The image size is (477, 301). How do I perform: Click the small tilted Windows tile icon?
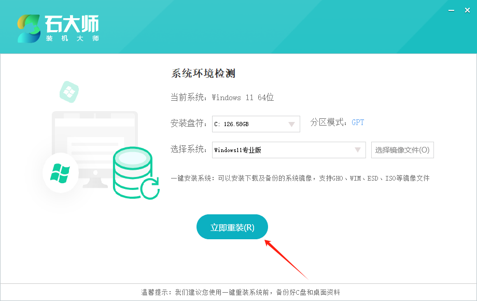[x=68, y=92]
